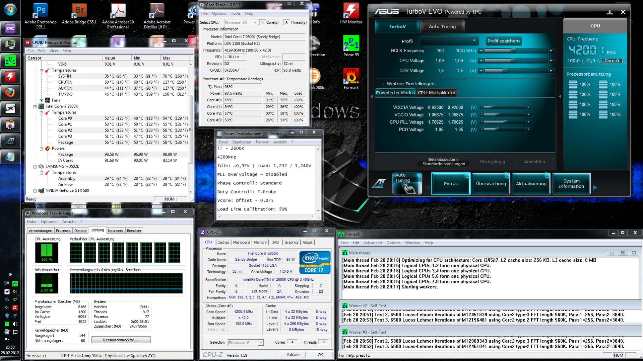Click the Task Manager taskbar icon
This screenshot has width=643, height=361.
coord(10,44)
